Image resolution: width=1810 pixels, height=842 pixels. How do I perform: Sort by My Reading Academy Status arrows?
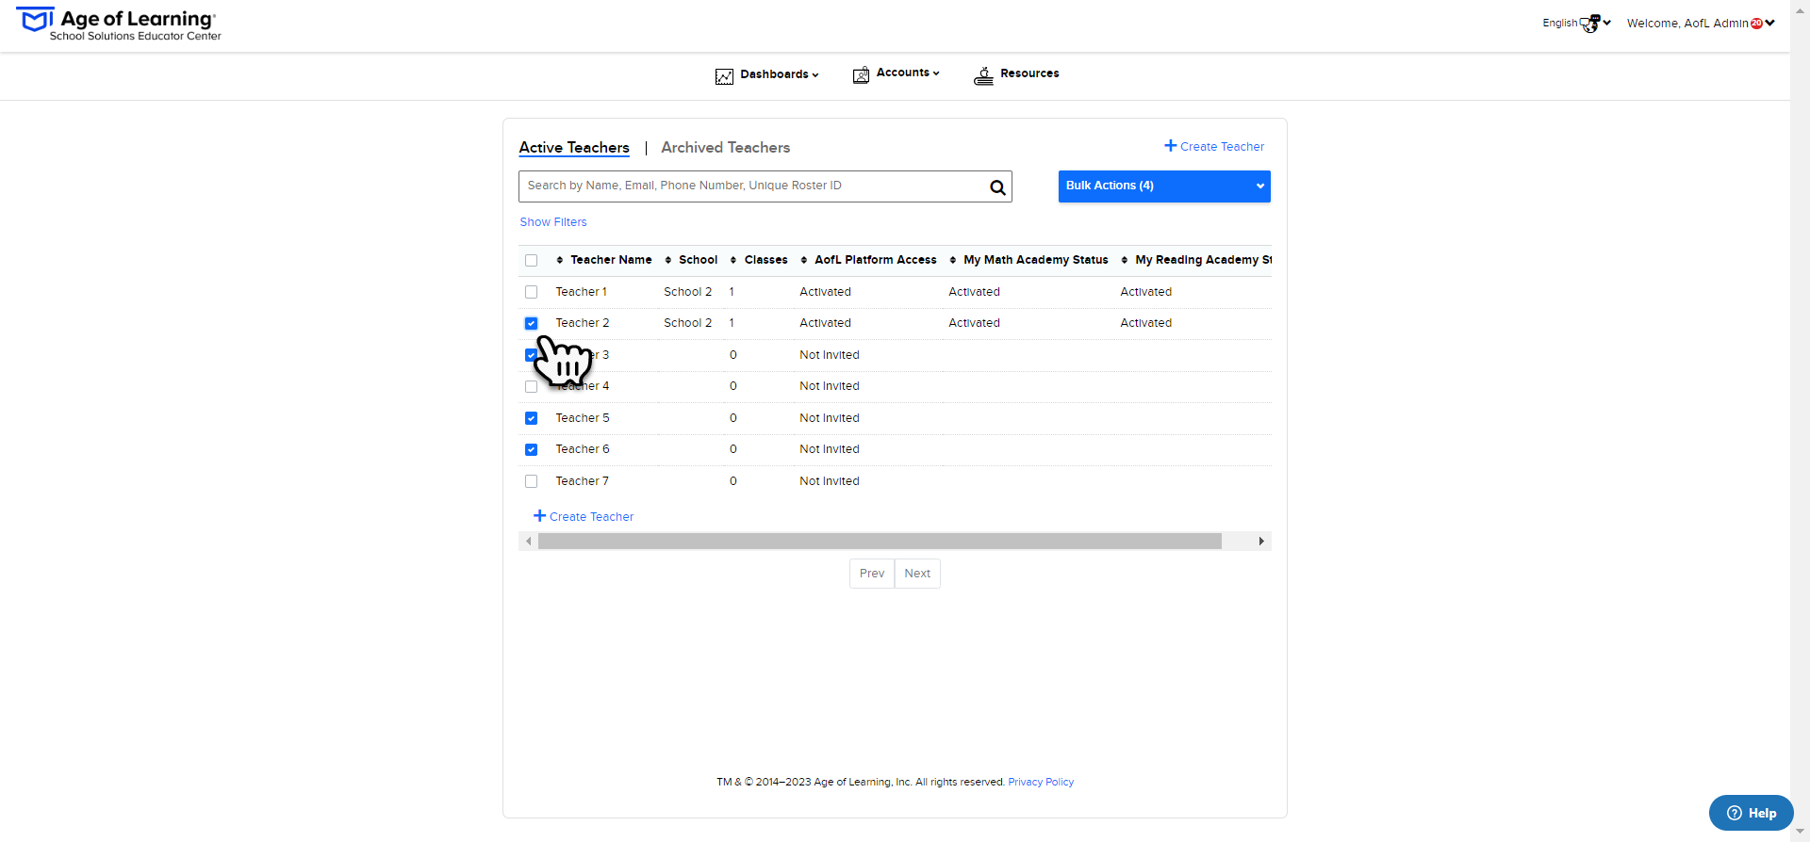pyautogui.click(x=1124, y=260)
